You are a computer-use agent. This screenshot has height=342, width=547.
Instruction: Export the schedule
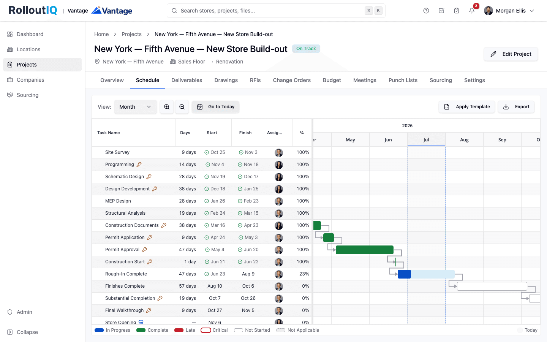pyautogui.click(x=516, y=107)
